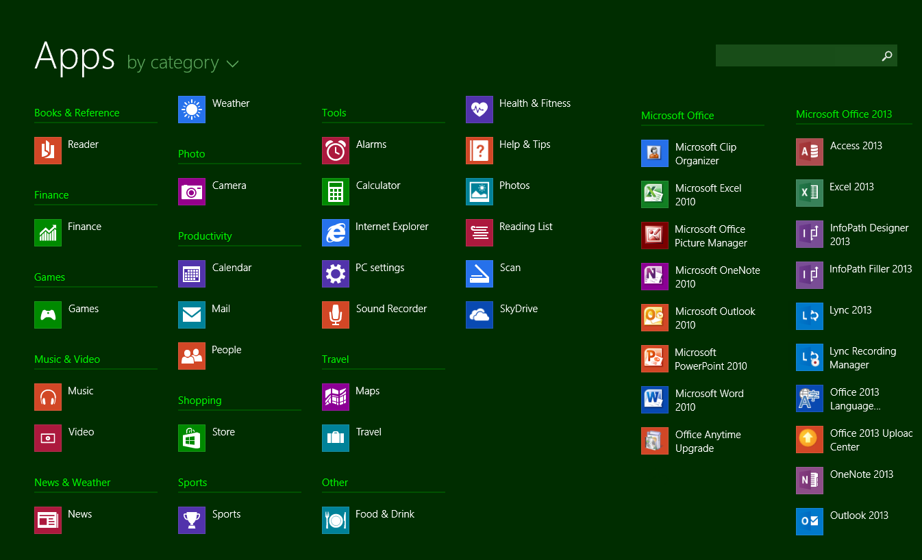Open the Games app icon
The width and height of the screenshot is (922, 560).
point(48,315)
